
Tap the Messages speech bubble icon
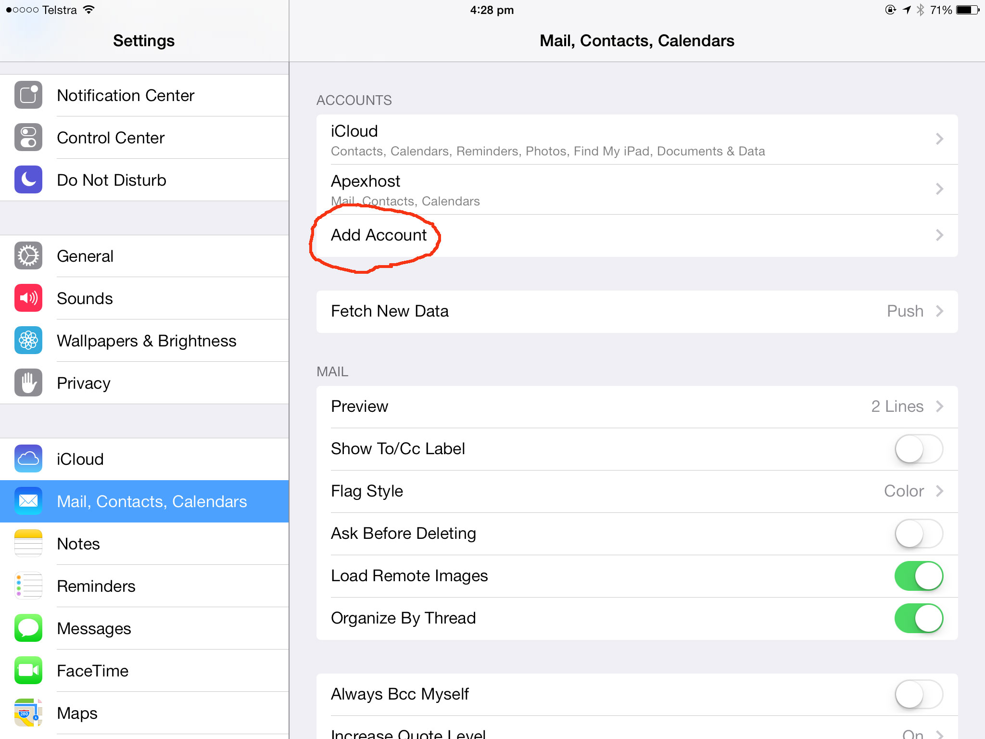(x=28, y=628)
